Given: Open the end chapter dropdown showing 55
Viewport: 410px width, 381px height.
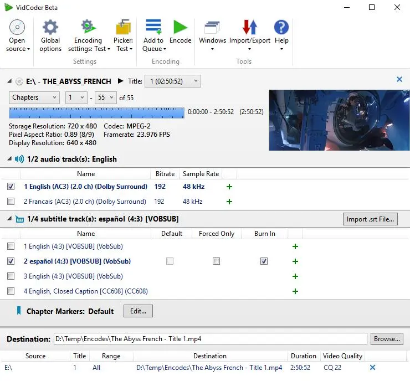Looking at the screenshot, I should point(106,97).
